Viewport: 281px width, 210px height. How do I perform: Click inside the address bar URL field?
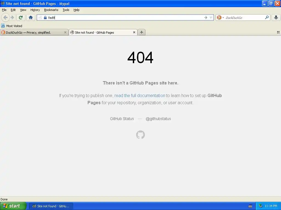[125, 17]
